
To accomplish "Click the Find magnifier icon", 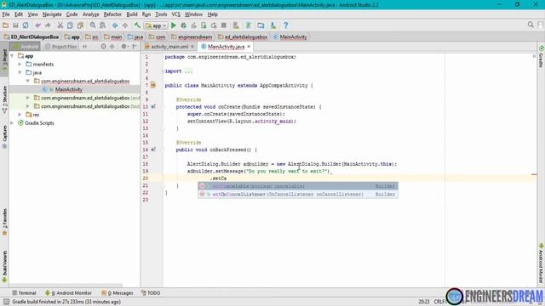I will click(93, 25).
